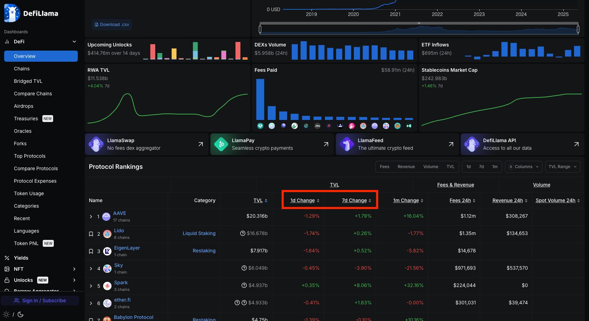Expand the Spark row

coord(91,286)
